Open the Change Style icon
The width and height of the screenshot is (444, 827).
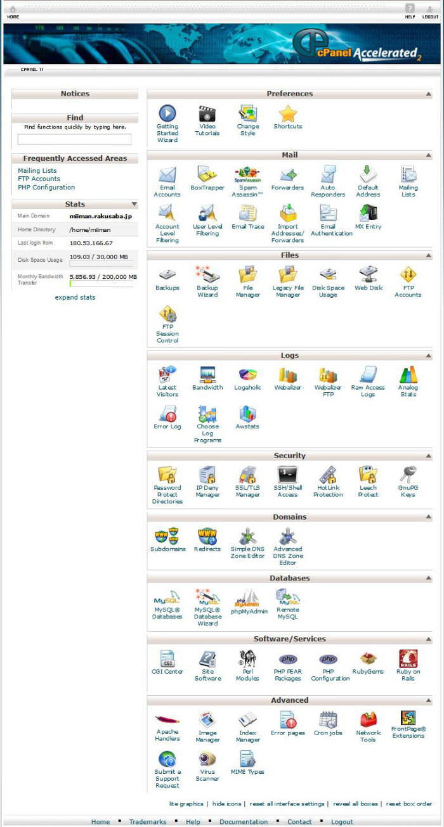pos(247,113)
